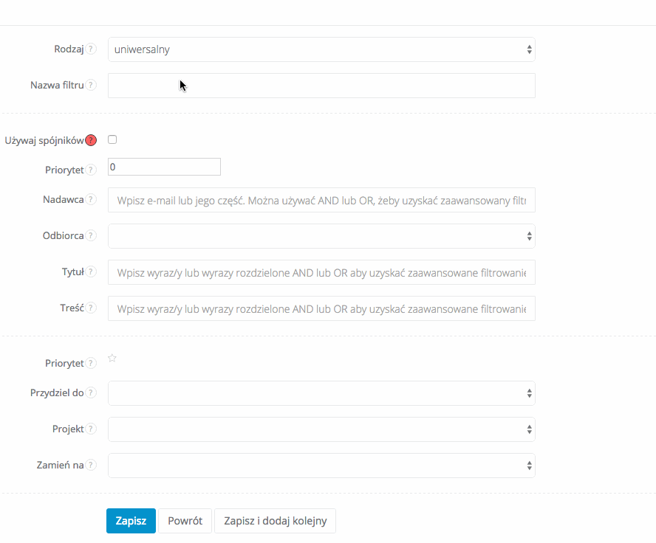
Task: Click the Powrót button
Action: pos(185,521)
